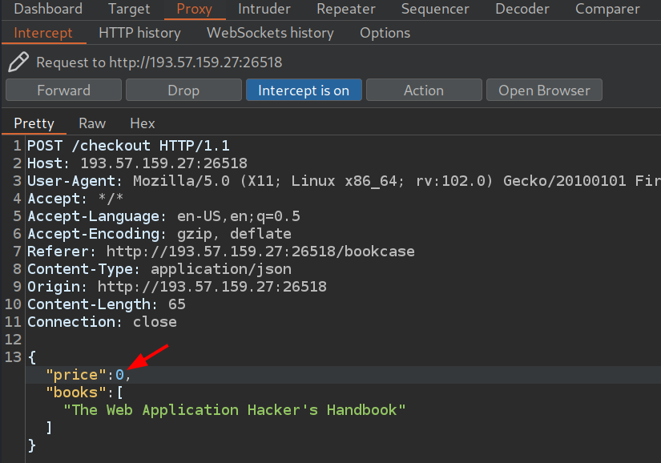Open WebSockets history sub-tab
The width and height of the screenshot is (661, 463).
pyautogui.click(x=270, y=33)
